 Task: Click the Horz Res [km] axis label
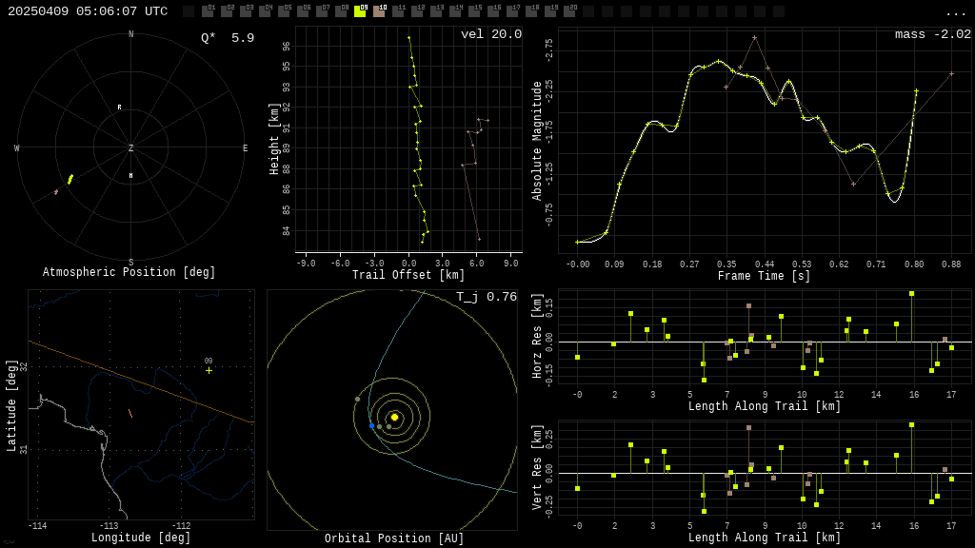537,336
